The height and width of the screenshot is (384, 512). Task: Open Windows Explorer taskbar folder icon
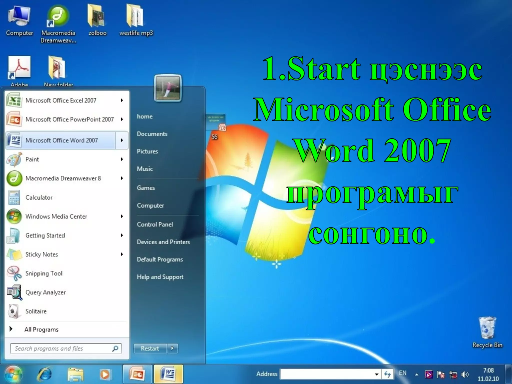coord(75,374)
